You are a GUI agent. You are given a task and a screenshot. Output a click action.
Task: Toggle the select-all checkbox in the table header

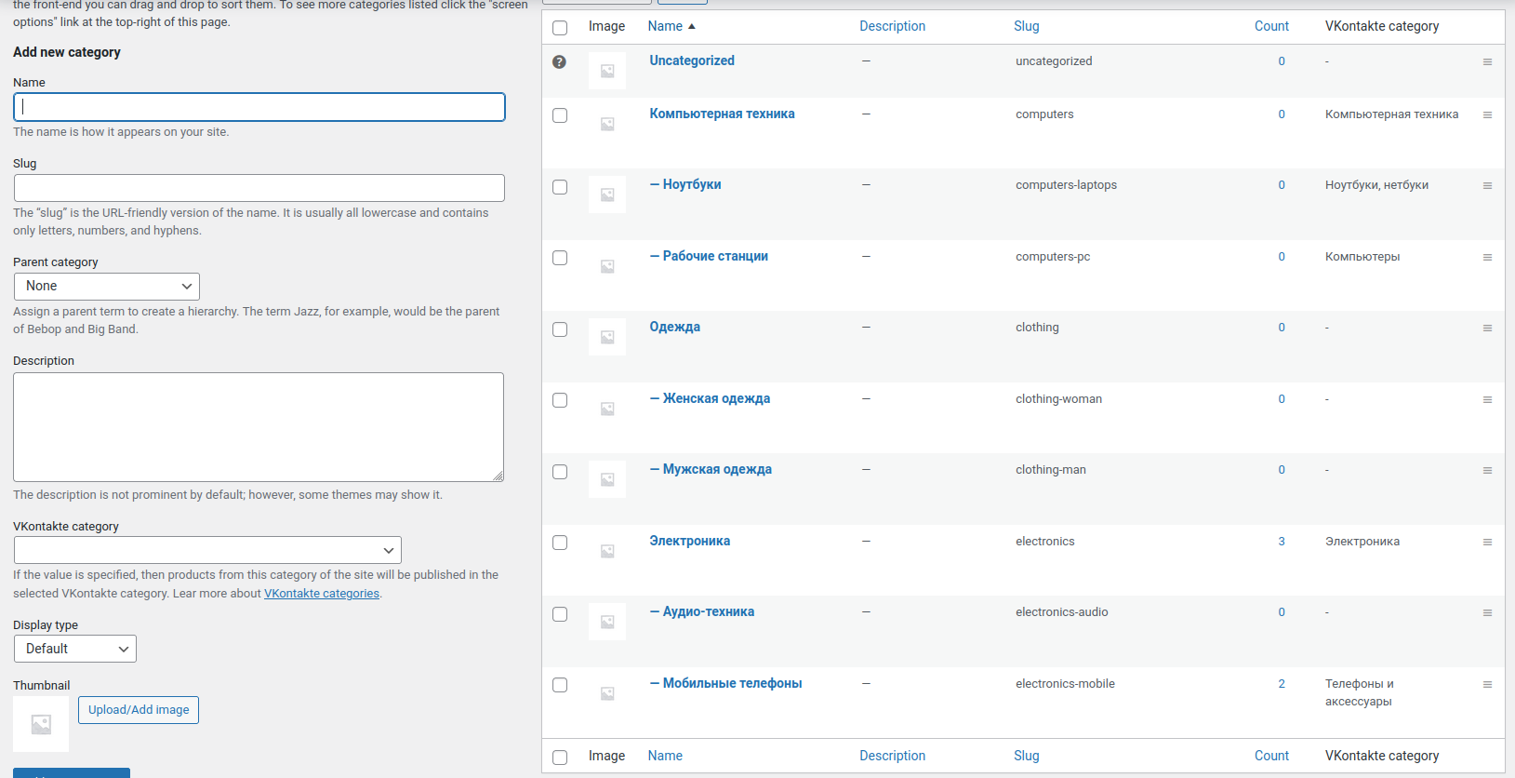point(560,28)
